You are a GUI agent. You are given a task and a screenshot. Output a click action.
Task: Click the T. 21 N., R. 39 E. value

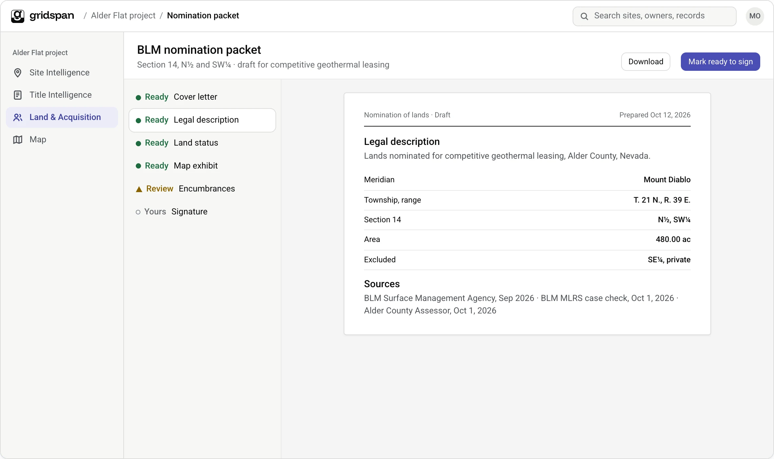click(662, 200)
